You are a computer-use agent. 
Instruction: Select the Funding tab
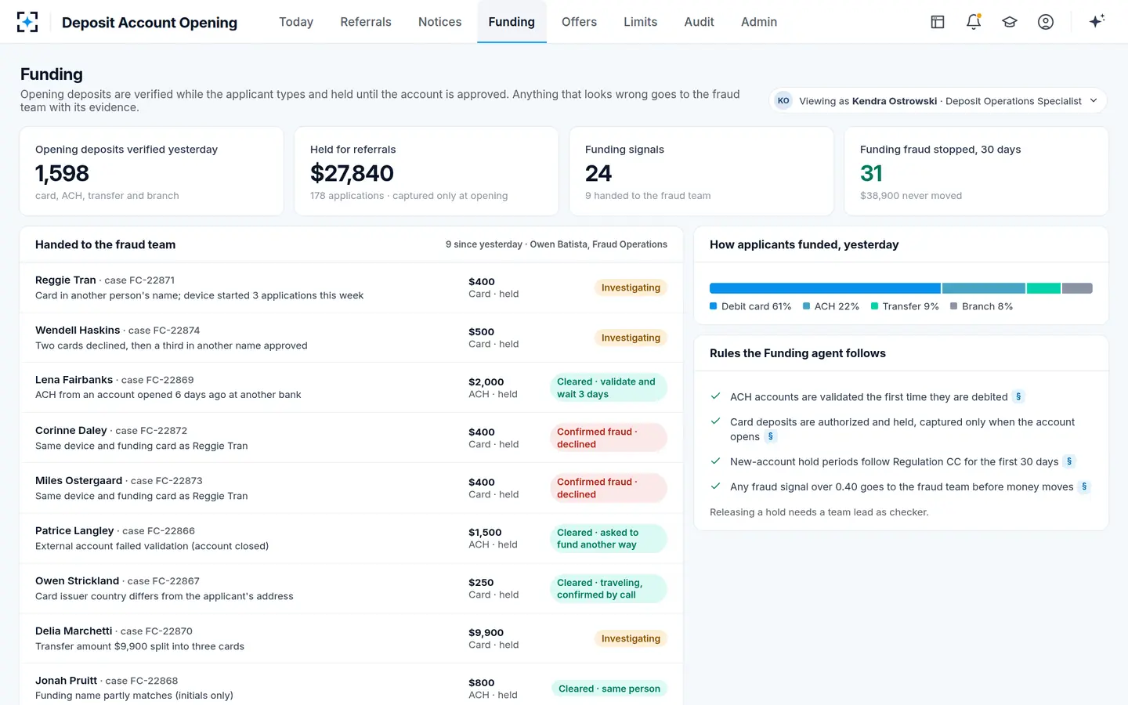pyautogui.click(x=512, y=22)
